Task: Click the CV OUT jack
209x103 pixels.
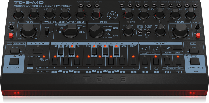Action: [179, 5]
